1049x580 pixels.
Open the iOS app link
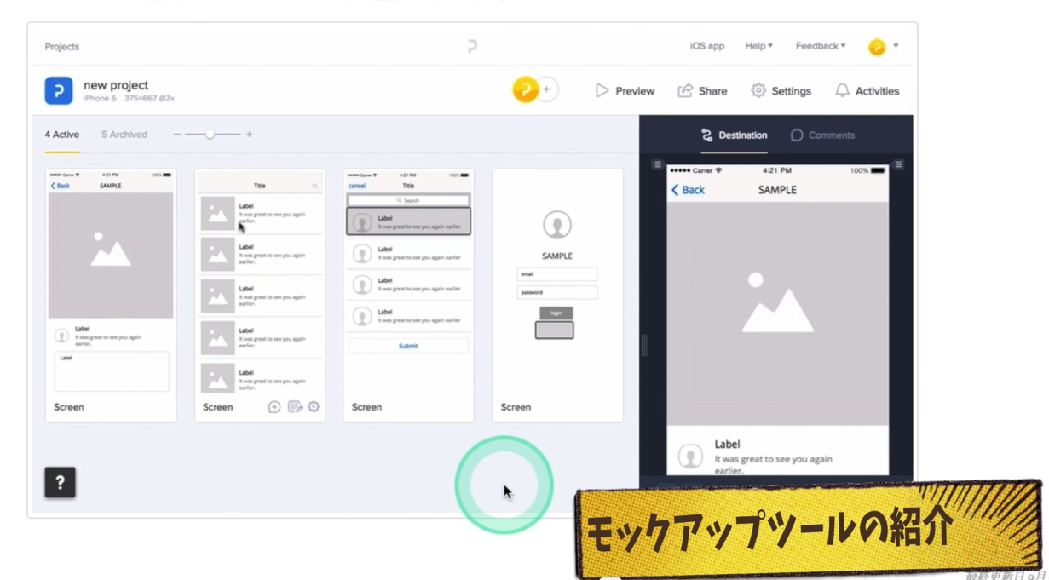[707, 46]
